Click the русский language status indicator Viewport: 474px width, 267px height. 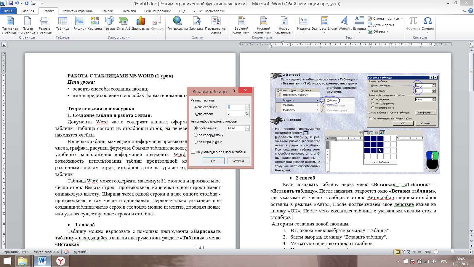[80, 252]
